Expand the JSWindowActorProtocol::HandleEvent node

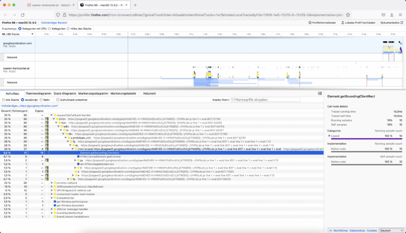coord(51,187)
